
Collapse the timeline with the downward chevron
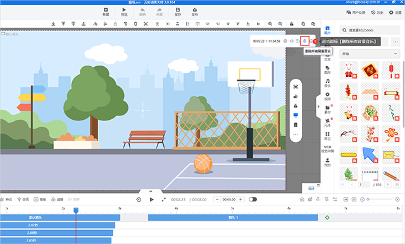click(x=151, y=191)
